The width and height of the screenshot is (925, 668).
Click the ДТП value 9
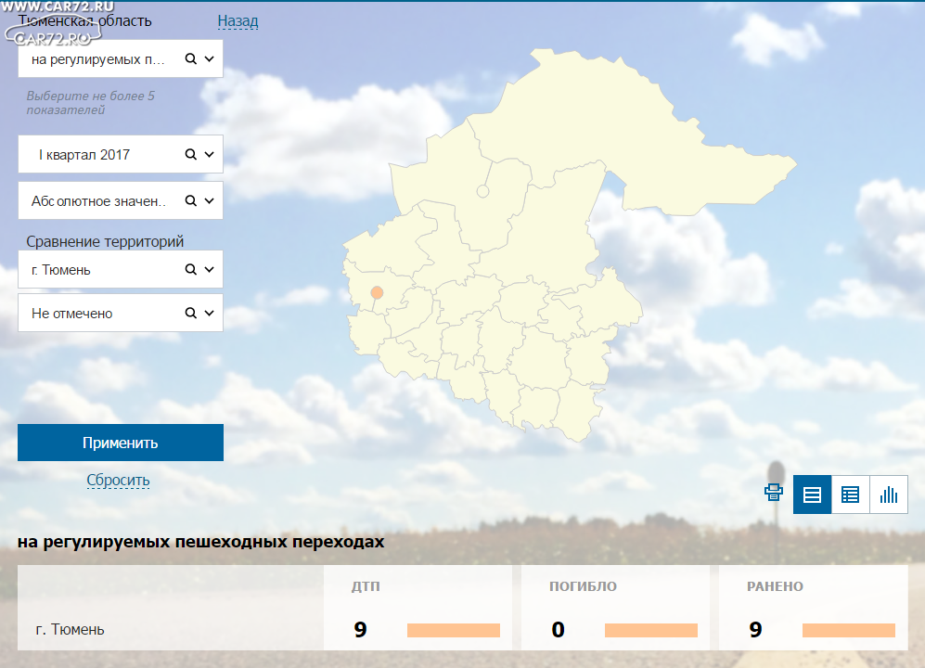pyautogui.click(x=360, y=630)
